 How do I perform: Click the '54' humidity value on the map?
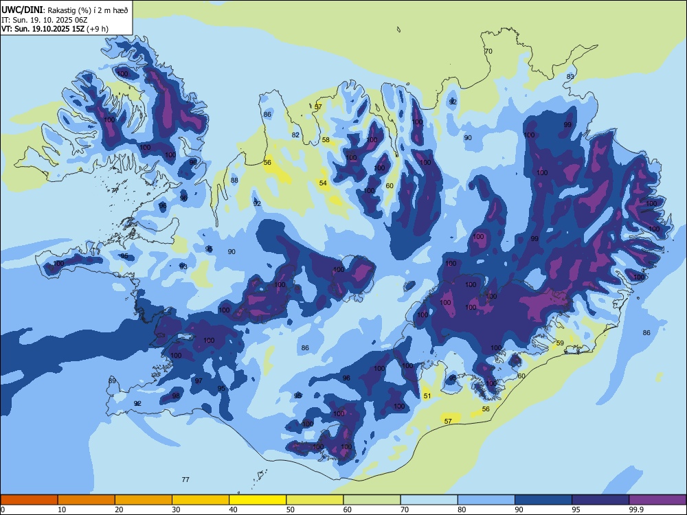(323, 183)
